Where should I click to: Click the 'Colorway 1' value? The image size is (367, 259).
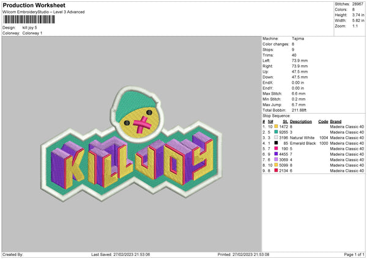(32, 33)
